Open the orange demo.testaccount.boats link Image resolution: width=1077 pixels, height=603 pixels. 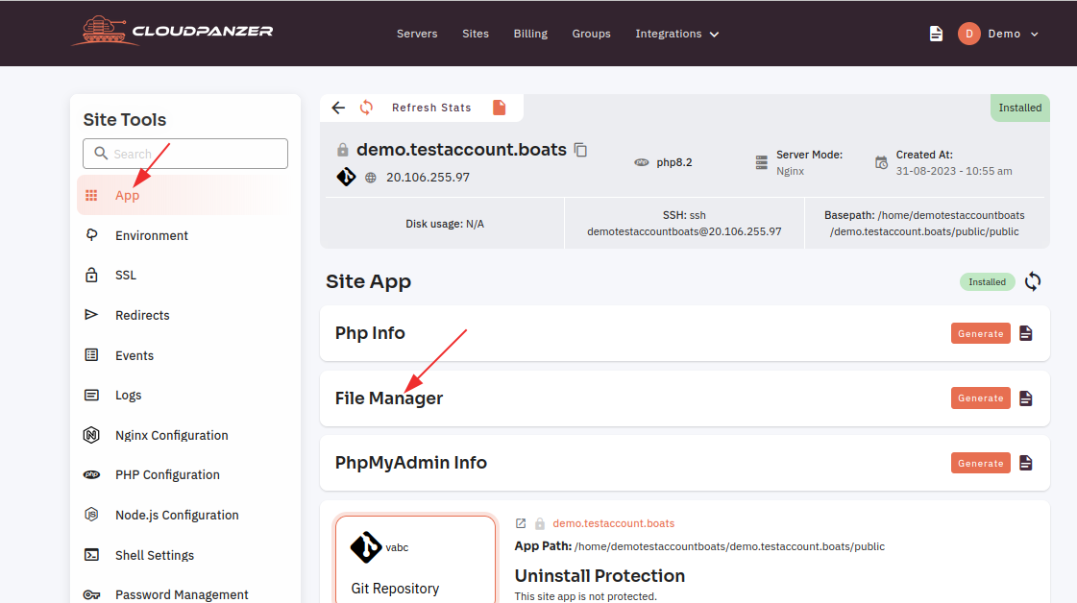click(x=613, y=523)
